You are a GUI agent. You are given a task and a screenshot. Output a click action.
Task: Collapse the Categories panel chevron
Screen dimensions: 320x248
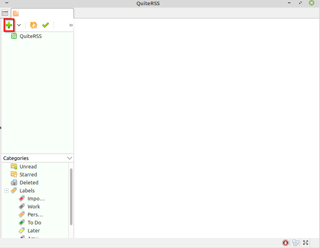[69, 158]
